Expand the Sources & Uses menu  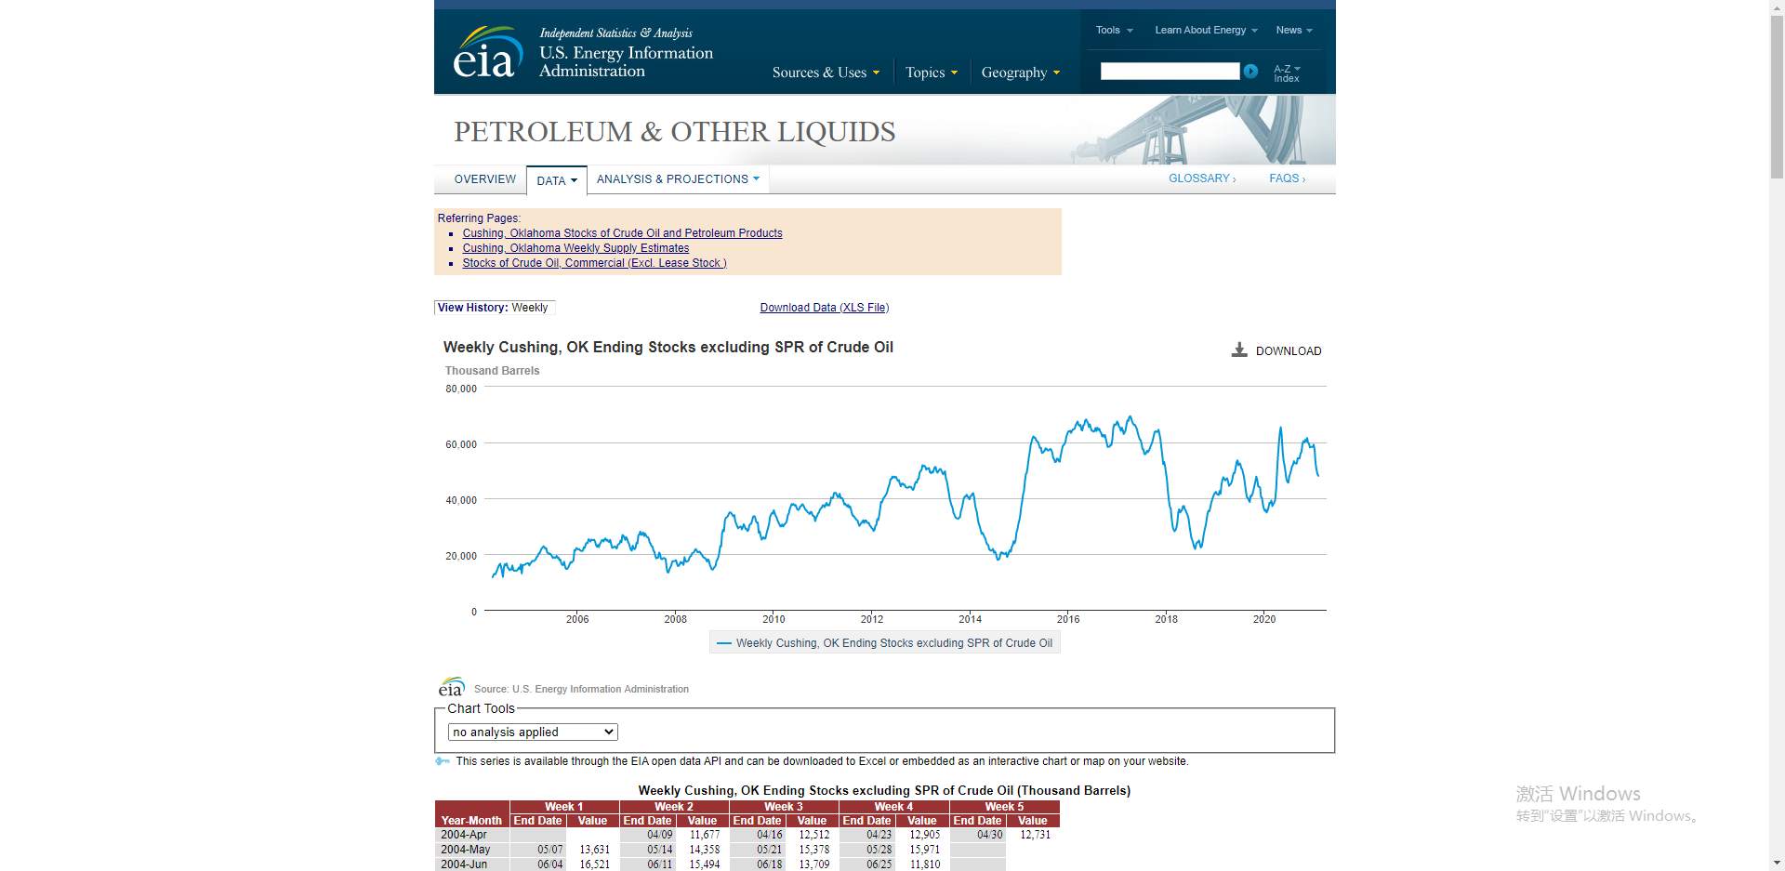pos(826,73)
